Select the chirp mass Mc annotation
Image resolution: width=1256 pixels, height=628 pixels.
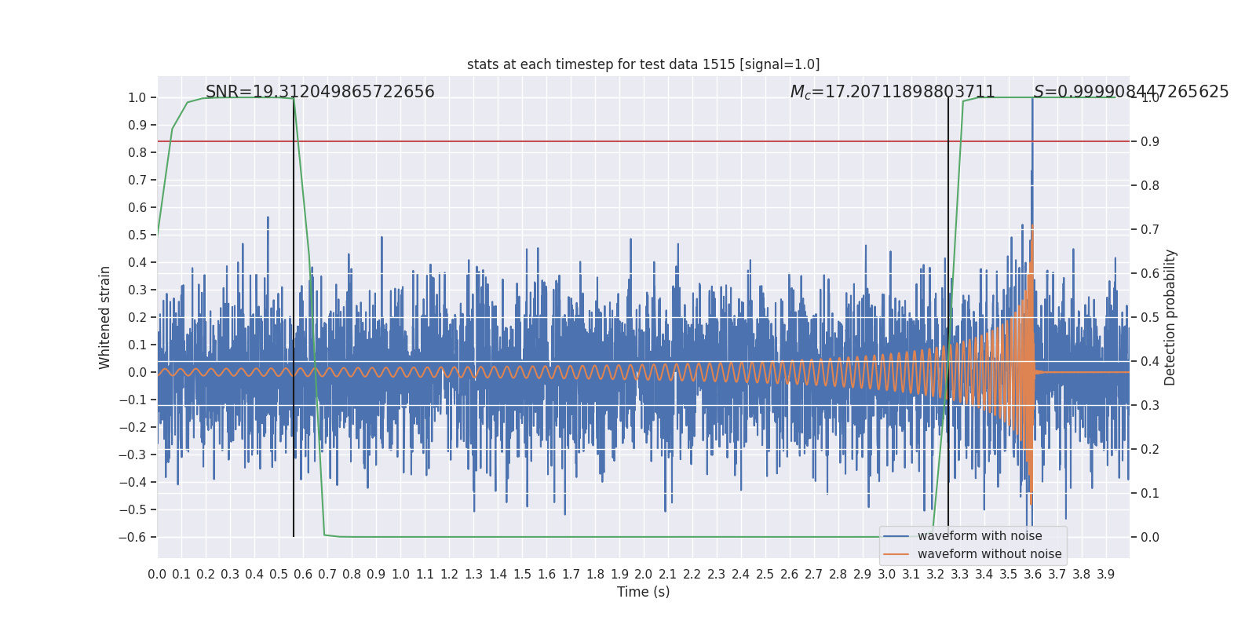click(892, 92)
